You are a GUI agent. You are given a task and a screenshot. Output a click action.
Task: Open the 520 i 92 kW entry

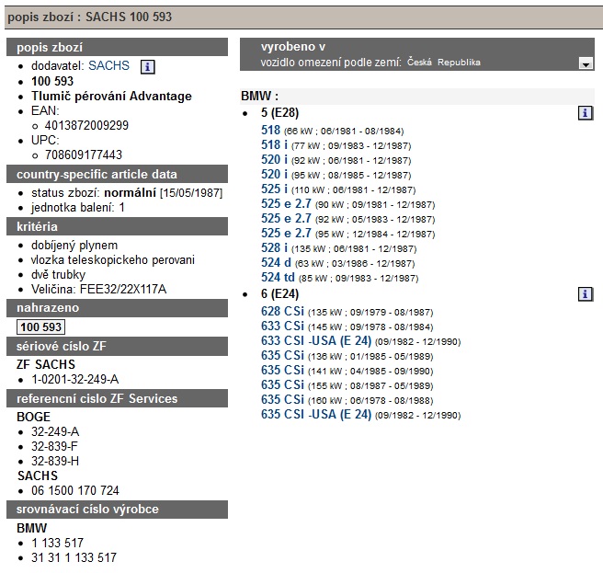(x=274, y=160)
